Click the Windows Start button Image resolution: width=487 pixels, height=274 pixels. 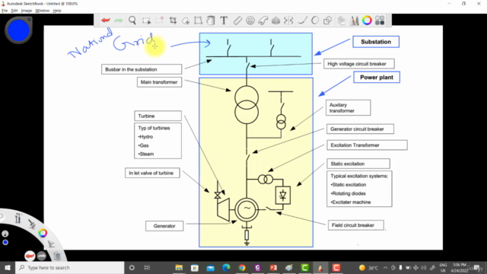[8, 267]
